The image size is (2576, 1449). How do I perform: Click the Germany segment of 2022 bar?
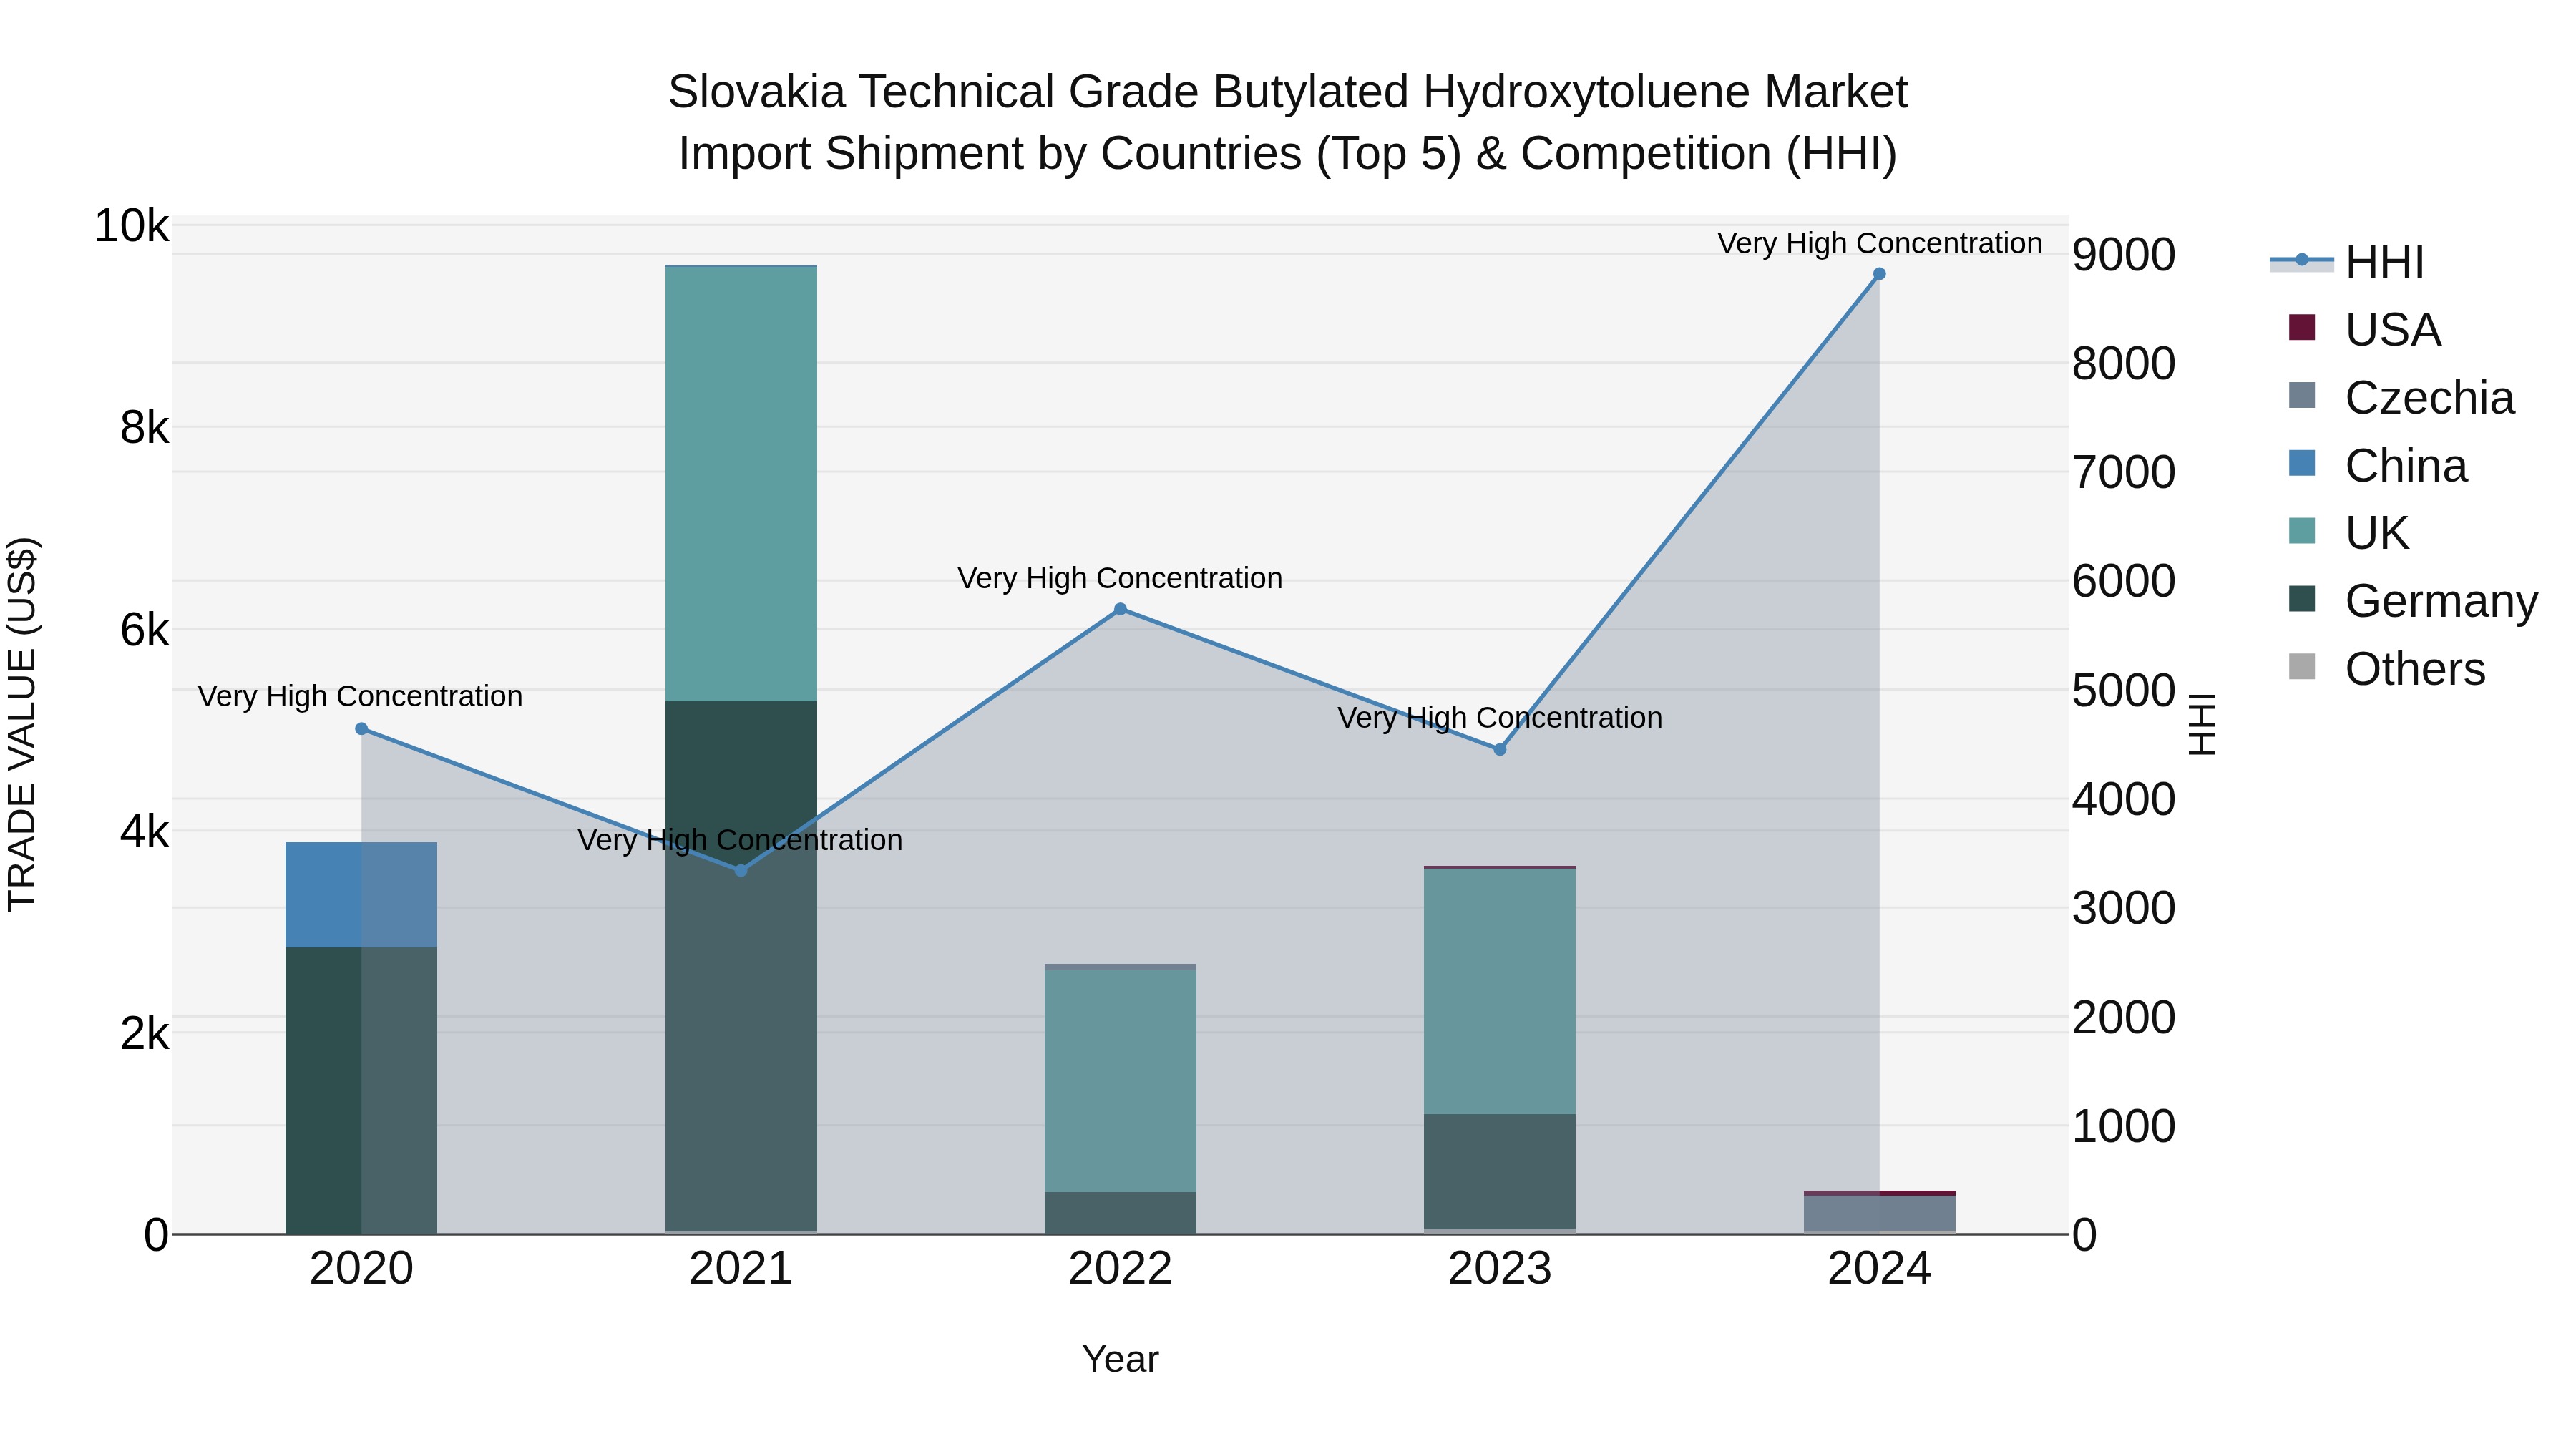(x=1120, y=1213)
